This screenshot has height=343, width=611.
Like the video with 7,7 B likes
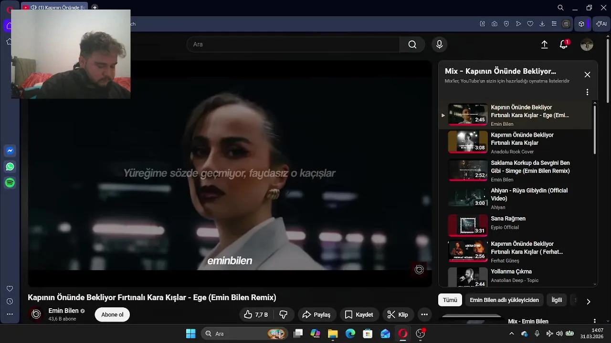[256, 314]
